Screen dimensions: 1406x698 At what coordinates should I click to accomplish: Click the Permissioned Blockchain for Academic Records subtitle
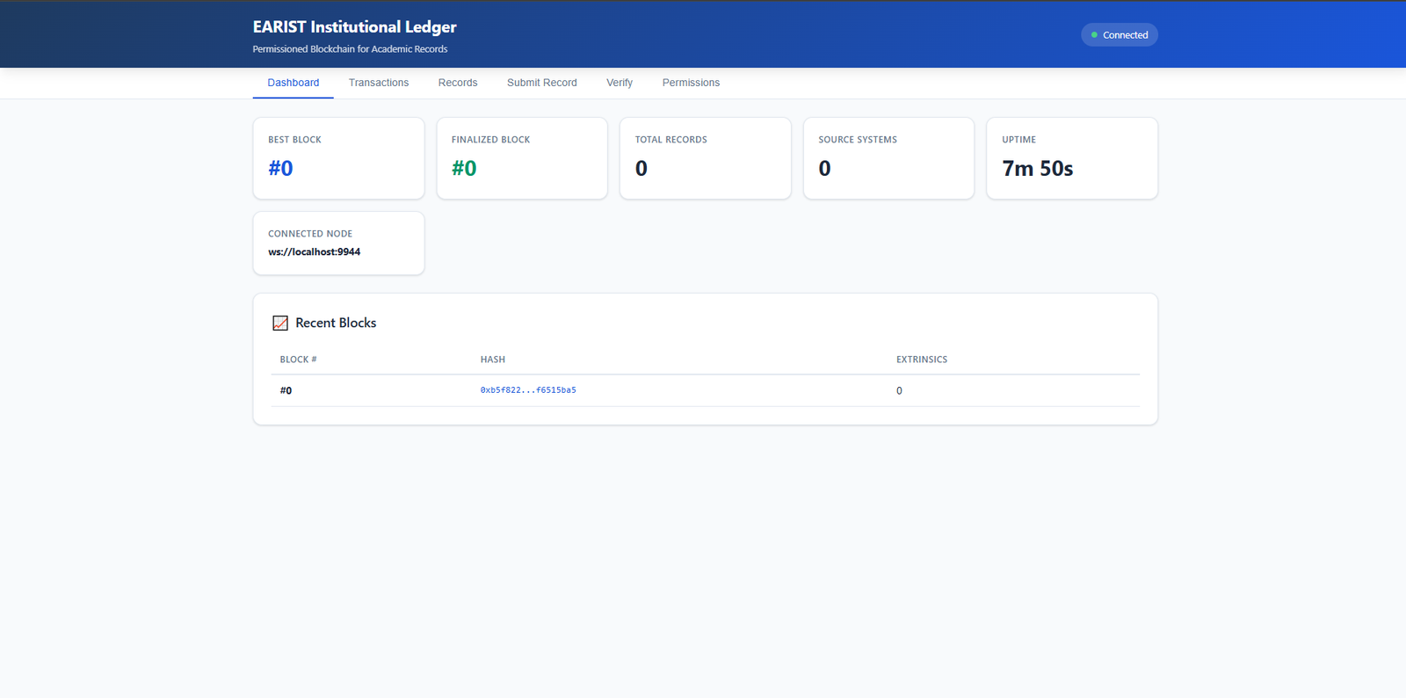(350, 49)
